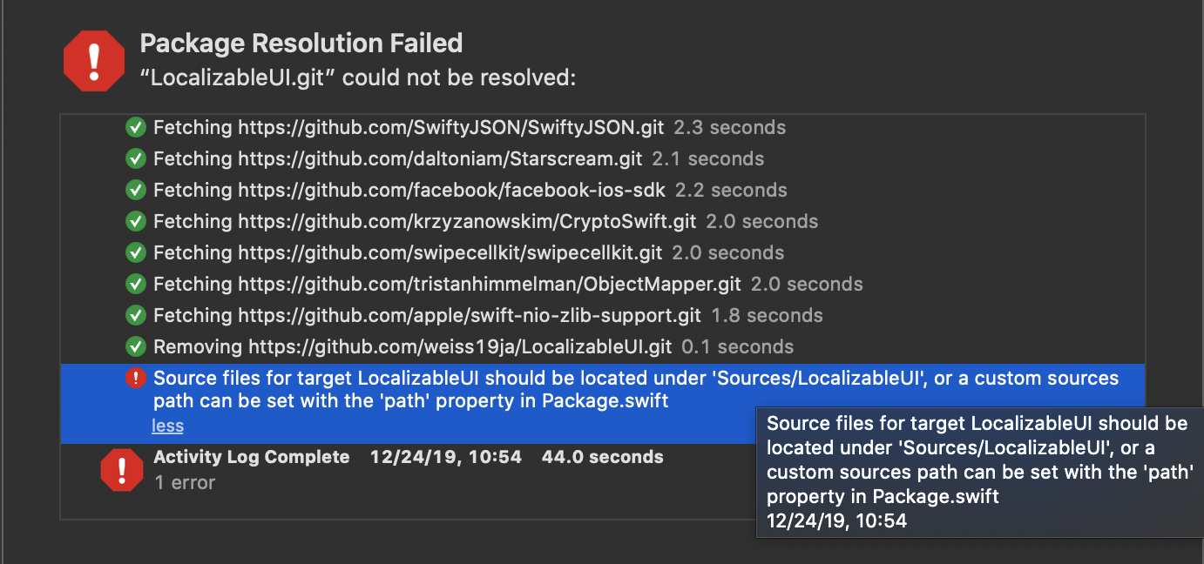The image size is (1204, 564).
Task: Click the green checkmark beside the Starscream fetch
Action: pyautogui.click(x=135, y=159)
